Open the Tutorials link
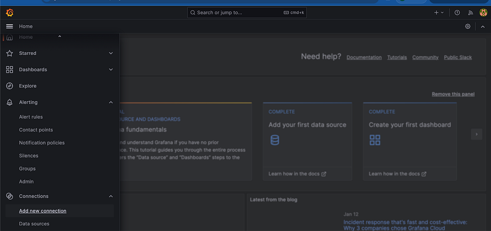The height and width of the screenshot is (231, 491). (x=397, y=57)
